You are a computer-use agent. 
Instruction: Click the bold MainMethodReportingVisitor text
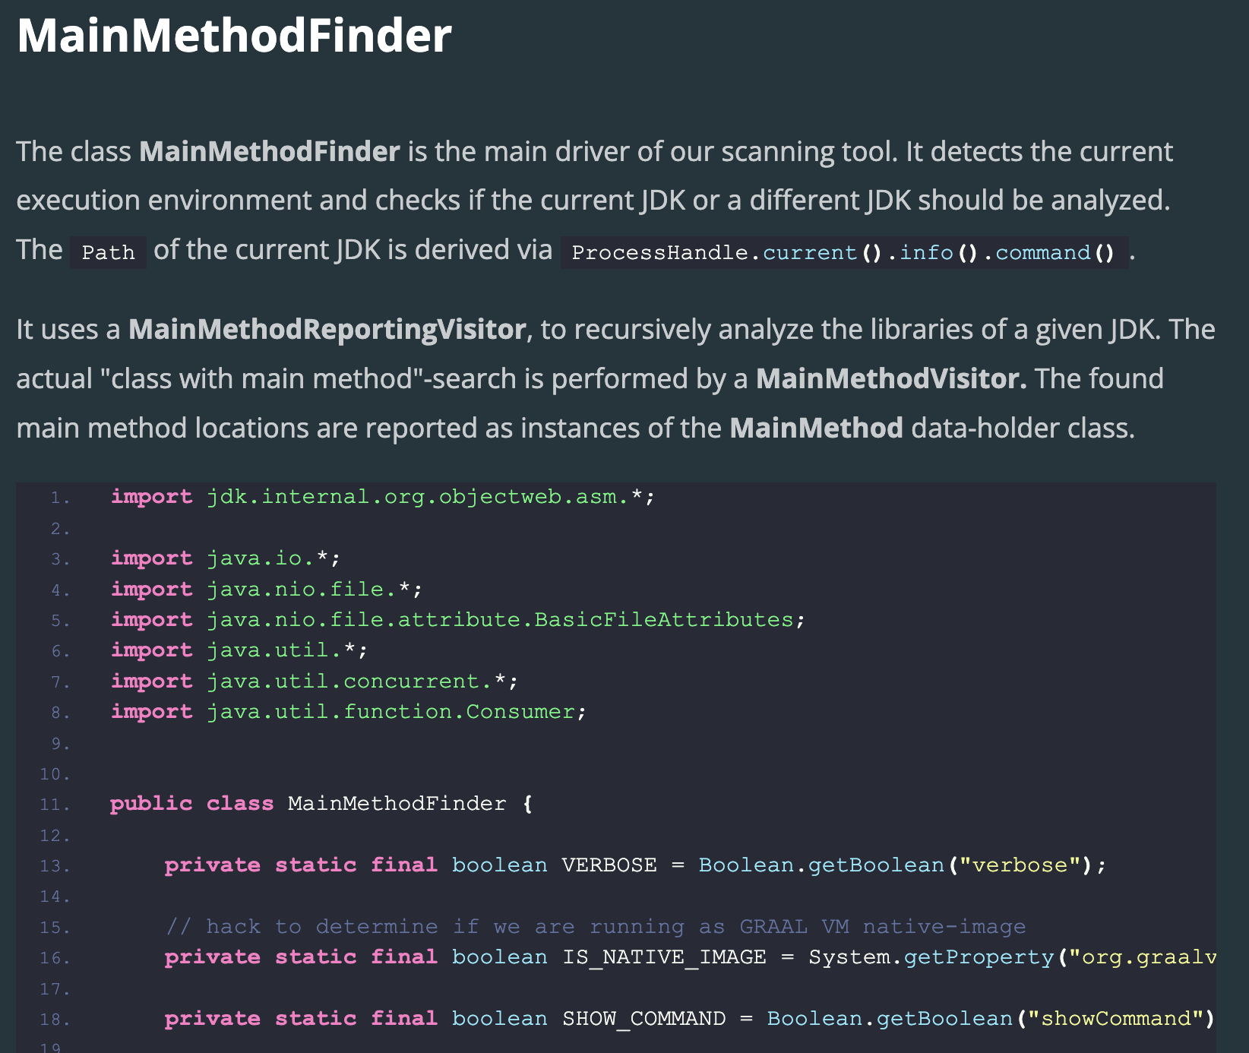pyautogui.click(x=327, y=329)
